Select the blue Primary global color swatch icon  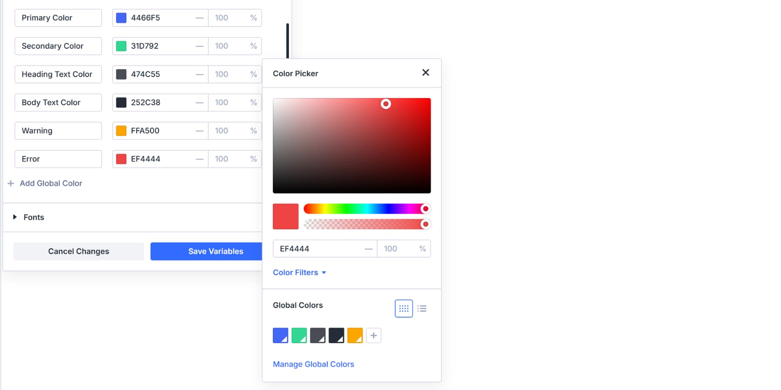click(x=280, y=335)
